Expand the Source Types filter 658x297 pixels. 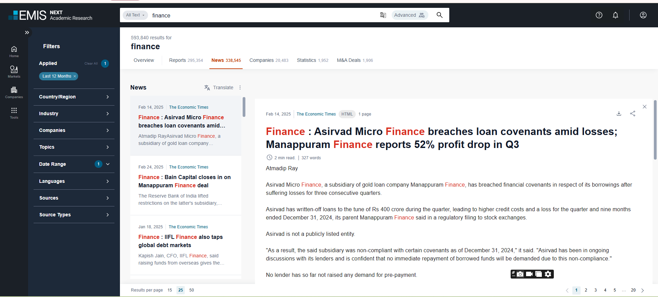click(74, 215)
